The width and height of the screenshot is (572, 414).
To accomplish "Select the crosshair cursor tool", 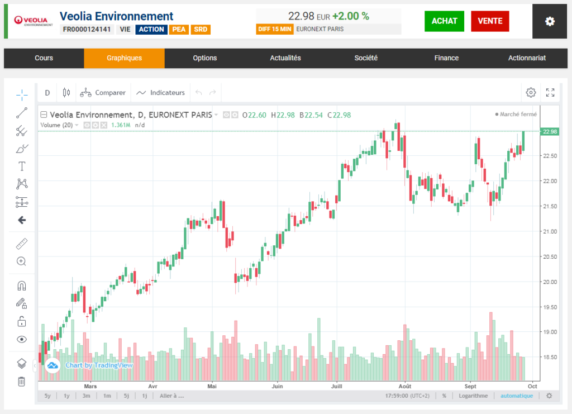I will click(x=21, y=95).
